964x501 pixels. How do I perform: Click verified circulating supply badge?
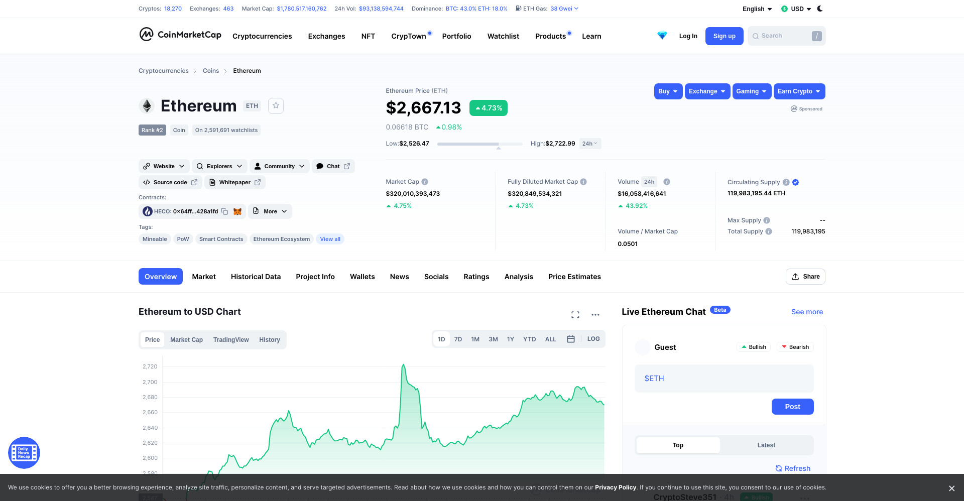[x=796, y=182]
